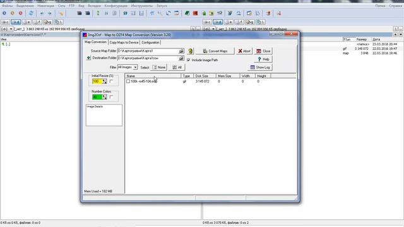Adjust the Initial Resize spinner arrows

click(104, 81)
